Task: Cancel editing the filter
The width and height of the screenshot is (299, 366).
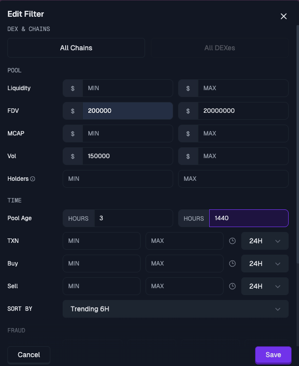Action: (x=29, y=355)
